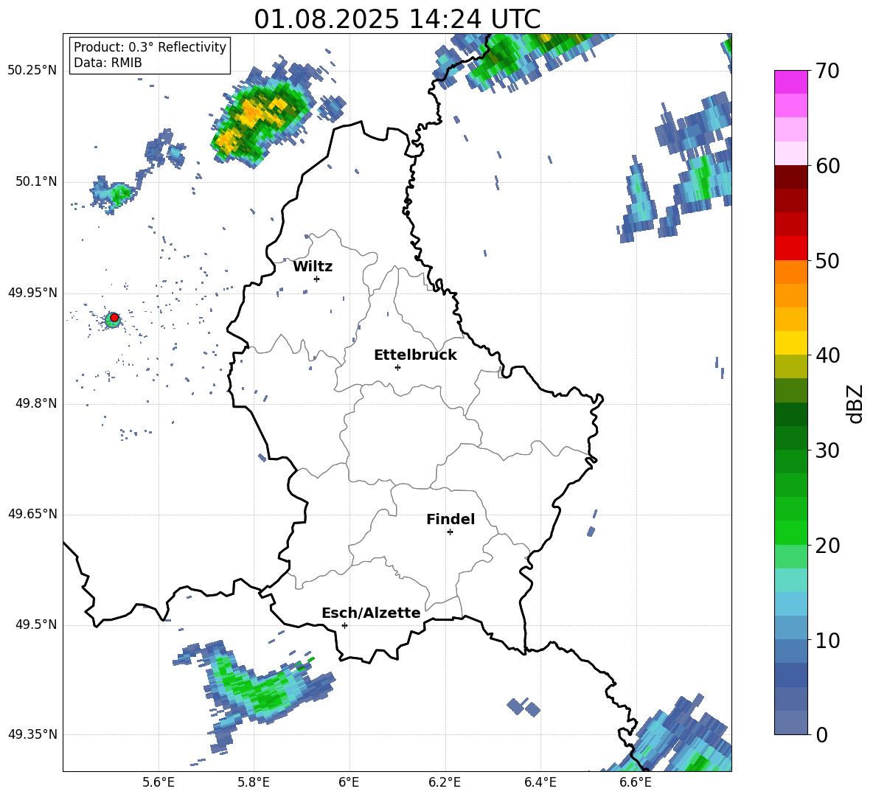Click the "Product: 0.3° Reflectivity" label
Screen dimensions: 873x797
150,46
